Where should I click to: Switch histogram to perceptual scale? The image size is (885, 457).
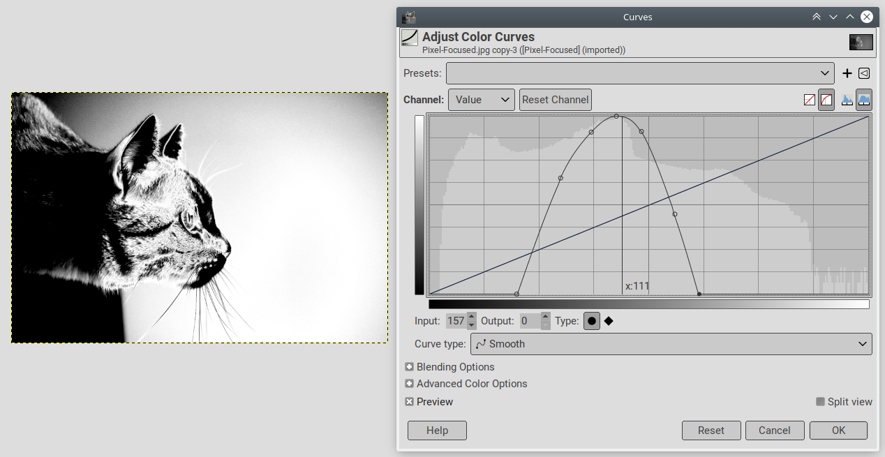tap(864, 100)
